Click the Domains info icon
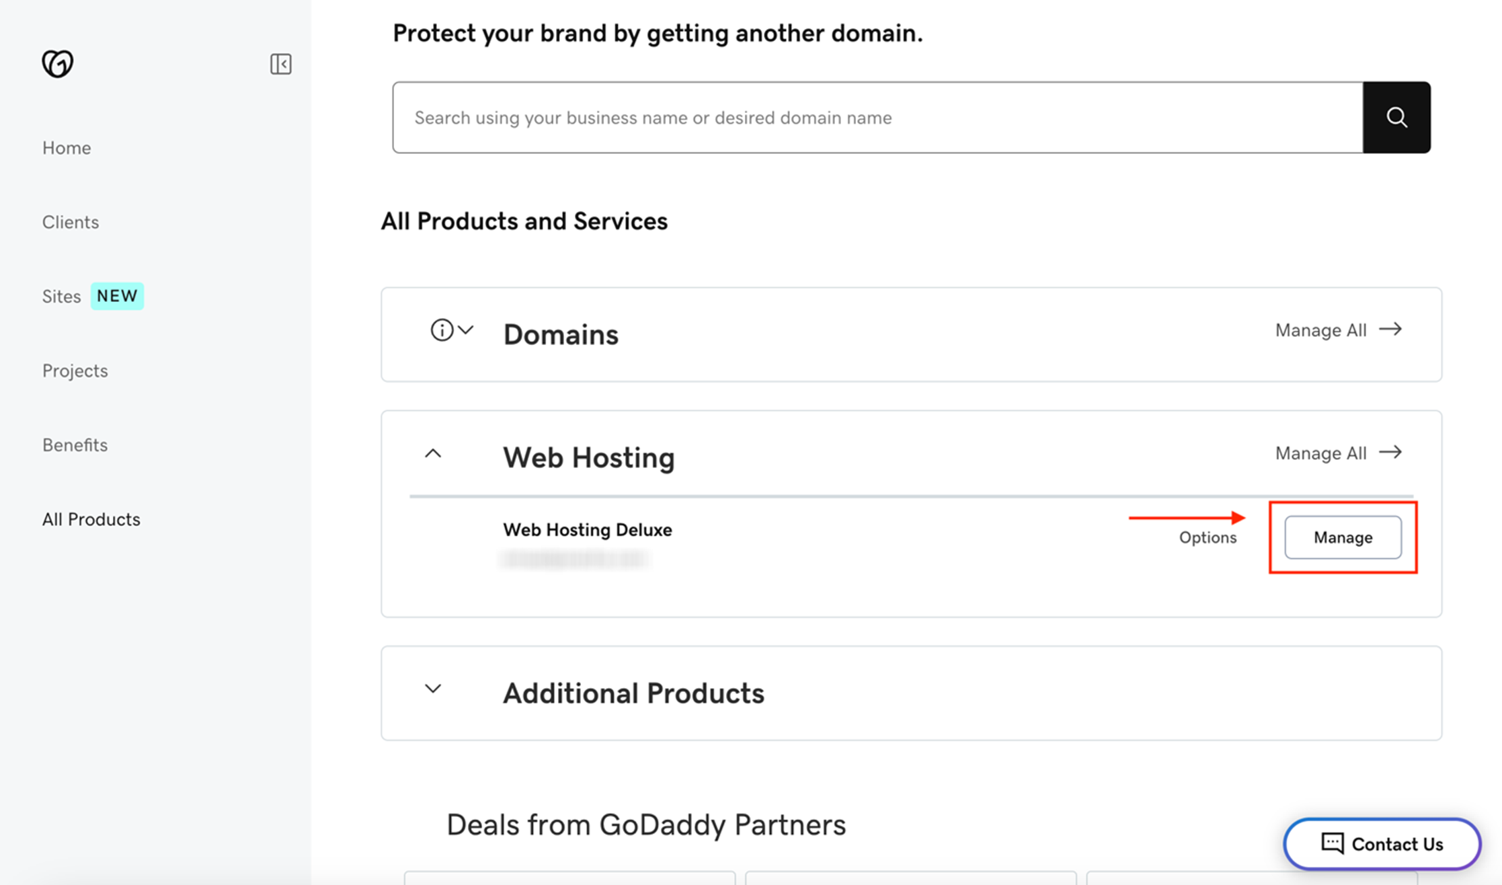This screenshot has height=885, width=1502. pos(442,330)
